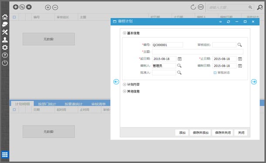Open lookup search for 批准人 field
The image size is (266, 163).
click(179, 73)
